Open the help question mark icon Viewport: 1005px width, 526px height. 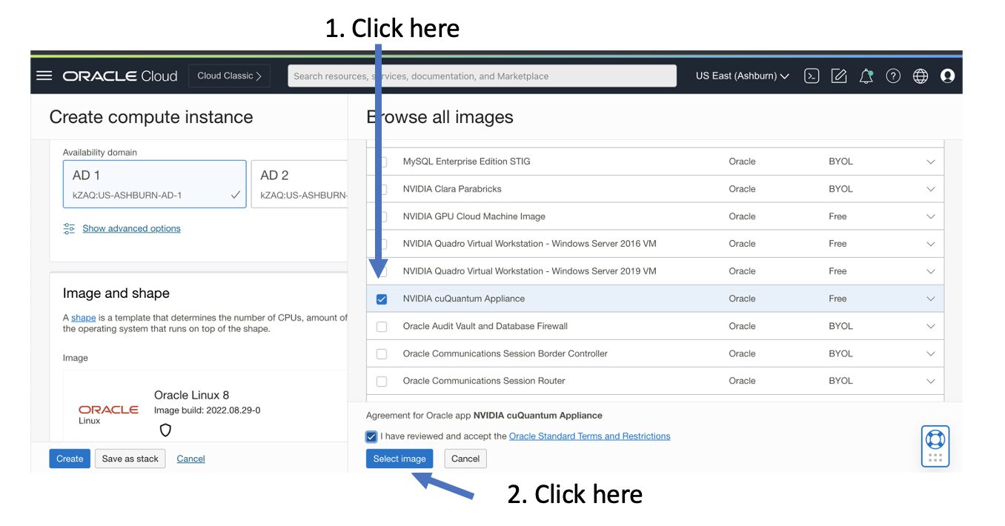893,76
